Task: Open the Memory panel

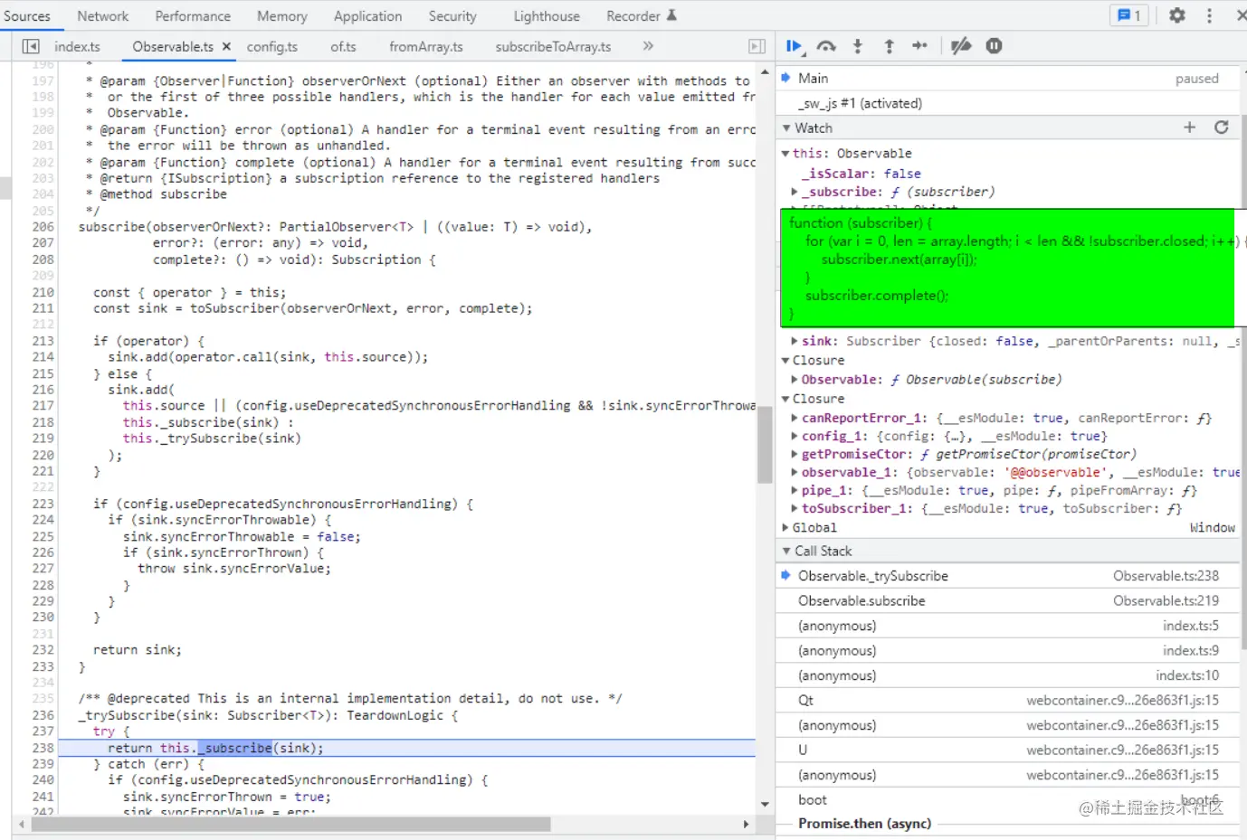Action: click(x=282, y=16)
